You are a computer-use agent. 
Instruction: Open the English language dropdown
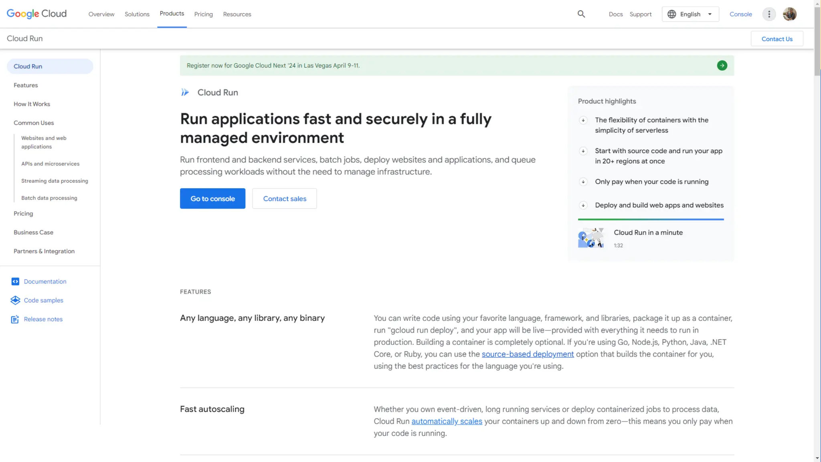pyautogui.click(x=690, y=14)
